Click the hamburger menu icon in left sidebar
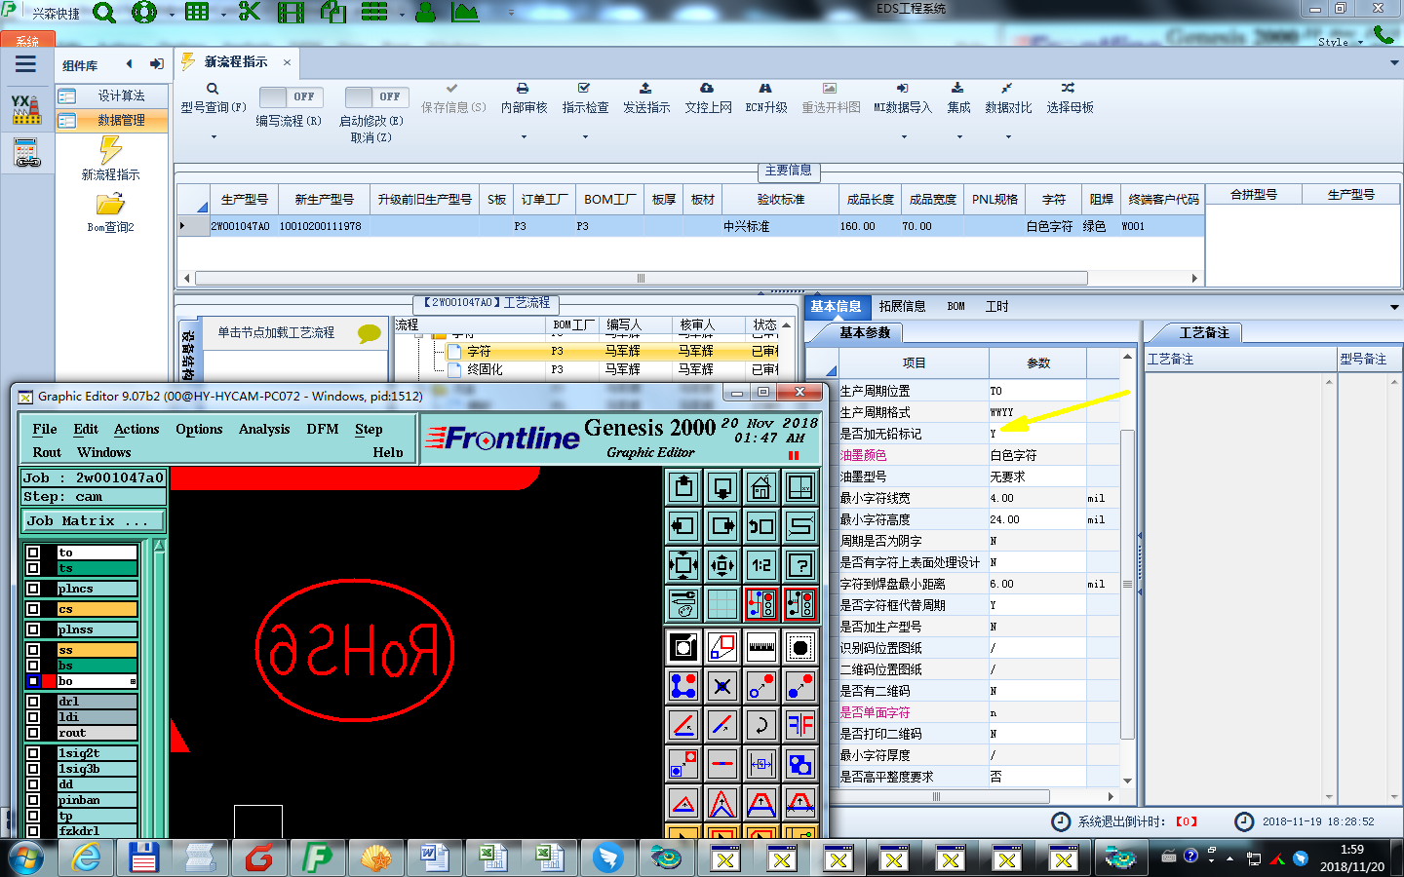The height and width of the screenshot is (877, 1404). (26, 64)
